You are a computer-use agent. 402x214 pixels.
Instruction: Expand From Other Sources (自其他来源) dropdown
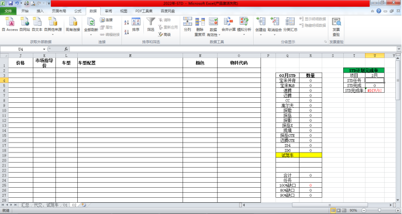coord(53,34)
